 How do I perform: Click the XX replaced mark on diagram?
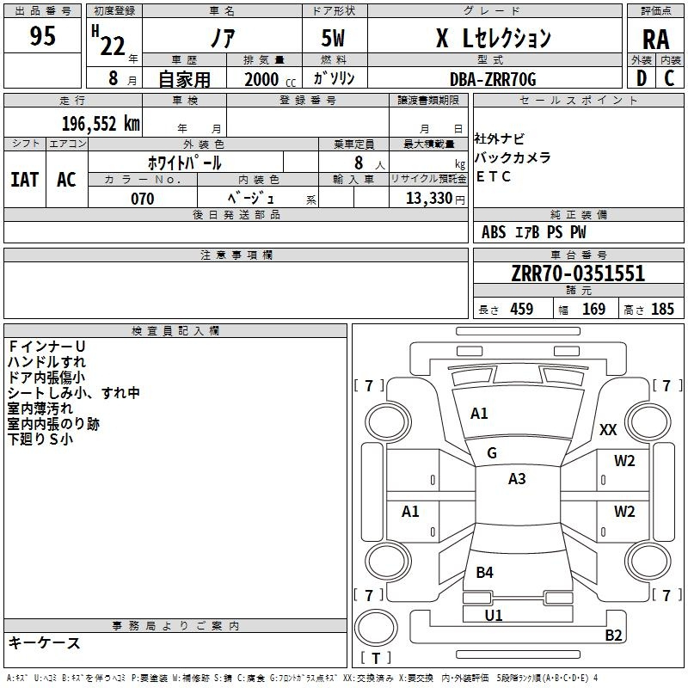click(608, 429)
